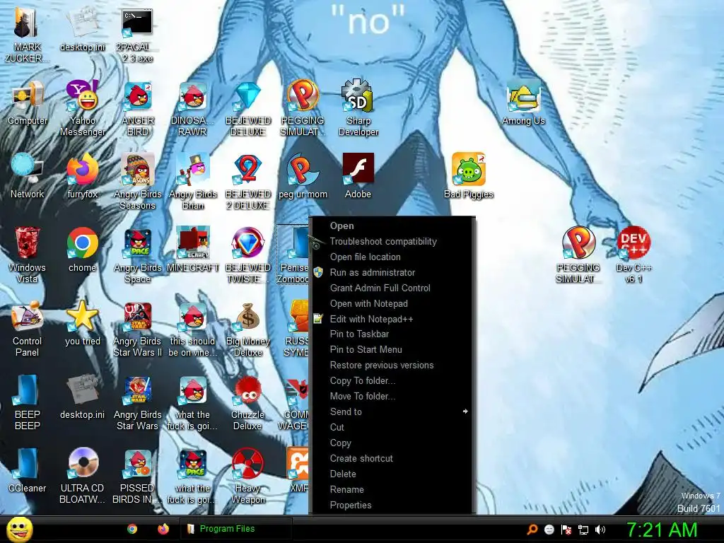Image resolution: width=724 pixels, height=543 pixels.
Task: Select the Angry Birds Star Wars II icon
Action: 138,317
